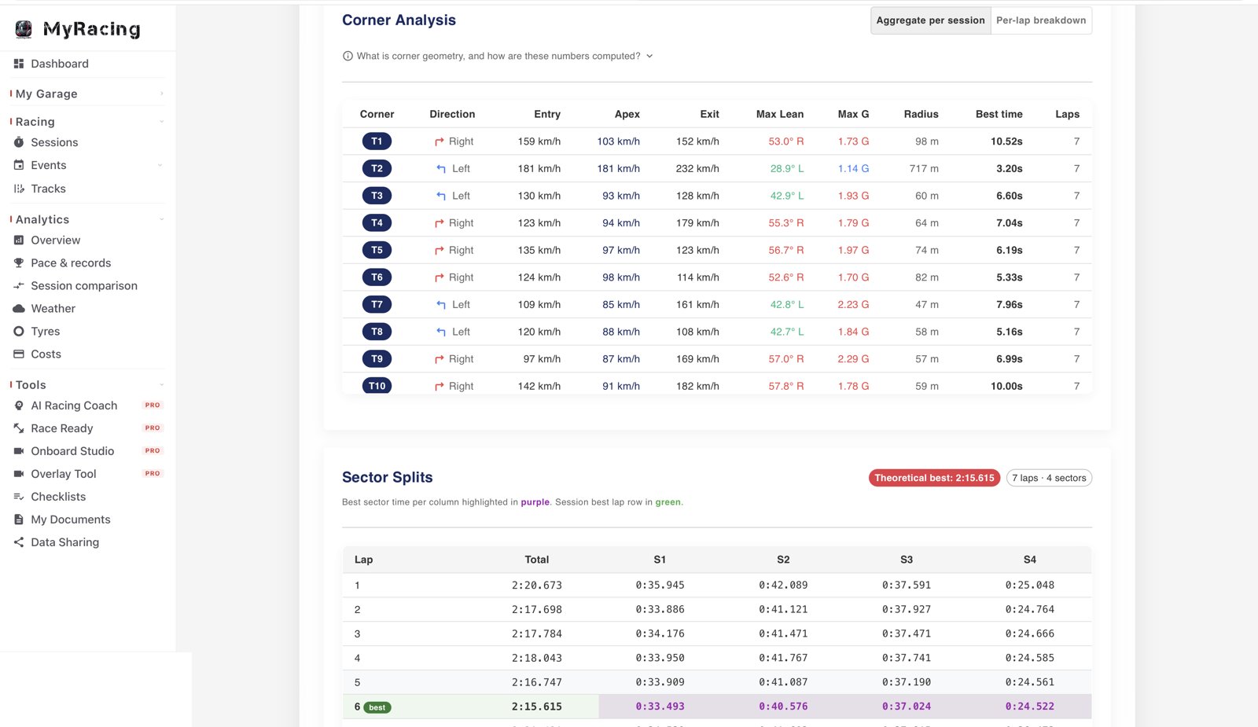Click the Weather cloud icon
Screen dimensions: 1258x727
pyautogui.click(x=19, y=309)
